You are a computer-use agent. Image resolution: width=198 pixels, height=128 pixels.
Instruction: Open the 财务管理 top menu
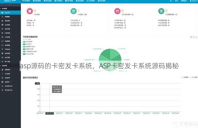(102, 1)
